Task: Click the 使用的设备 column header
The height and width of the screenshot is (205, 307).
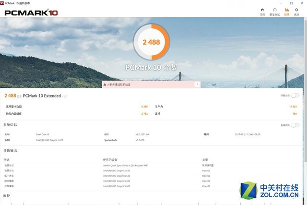Action: pos(110,160)
